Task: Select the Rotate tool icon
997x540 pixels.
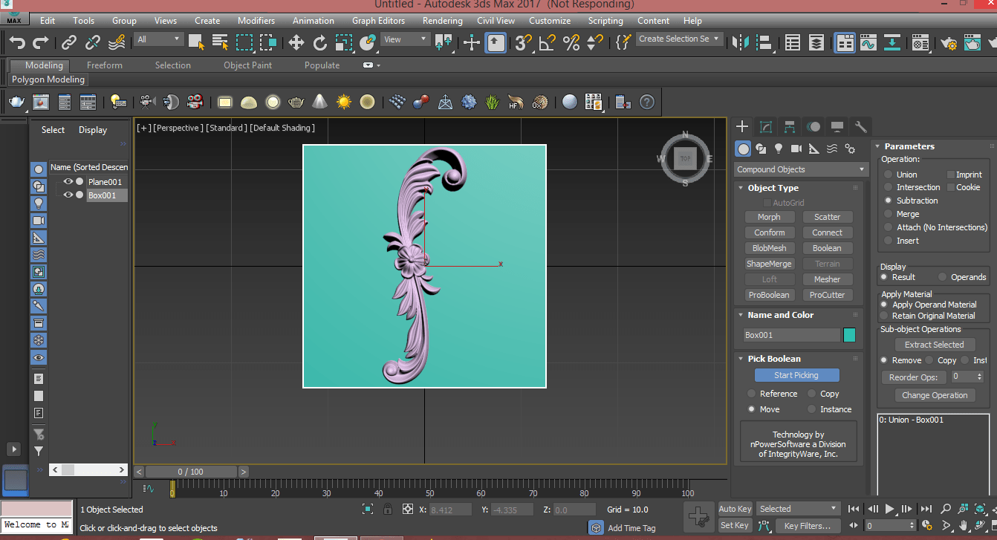Action: click(x=319, y=42)
